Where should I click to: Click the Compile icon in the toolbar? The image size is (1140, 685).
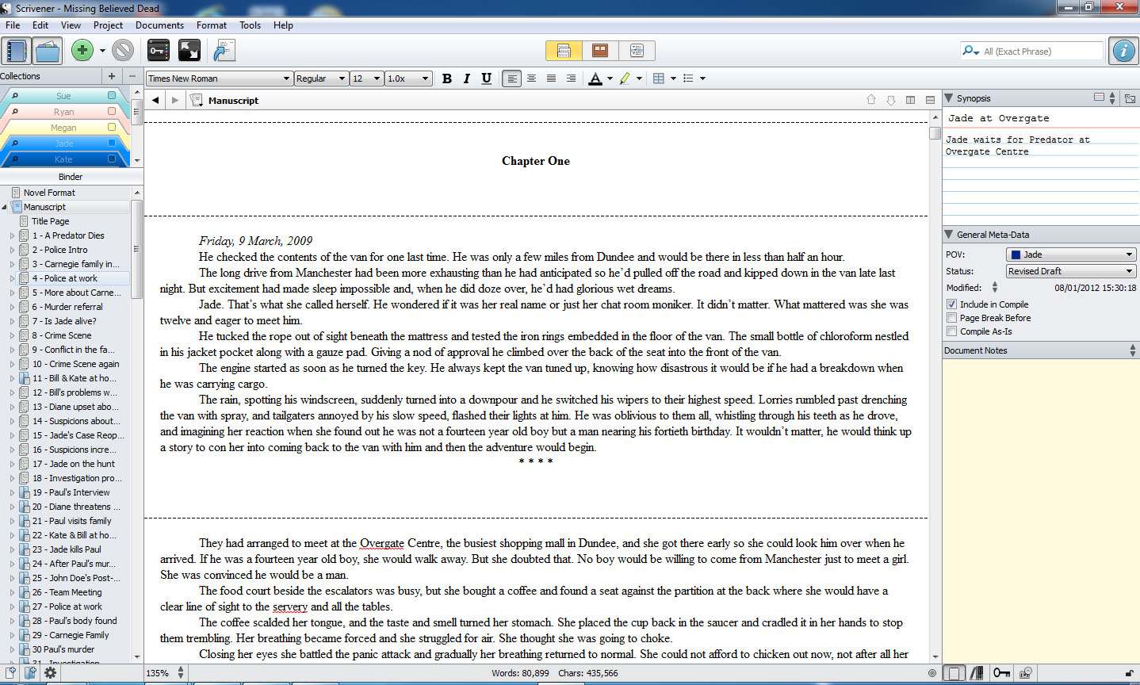click(x=224, y=49)
